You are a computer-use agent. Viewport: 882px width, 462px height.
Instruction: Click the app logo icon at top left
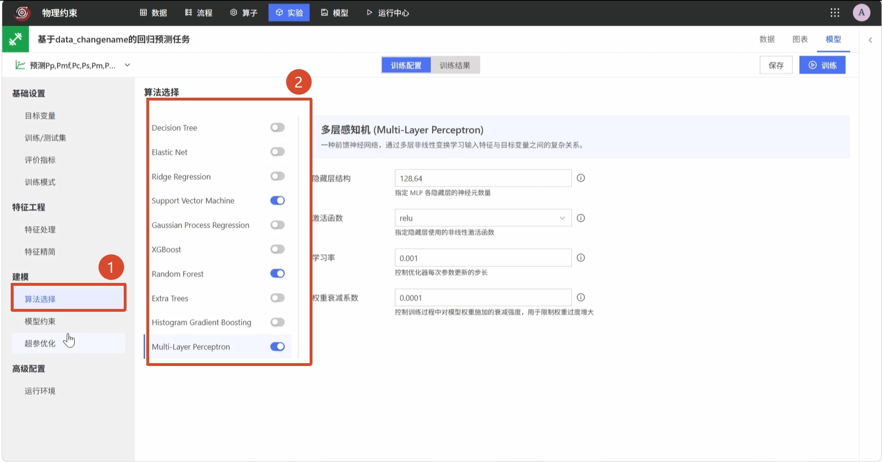click(22, 12)
